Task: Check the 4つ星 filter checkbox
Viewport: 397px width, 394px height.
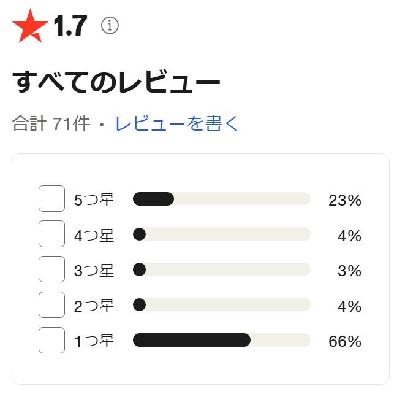Action: click(x=51, y=234)
